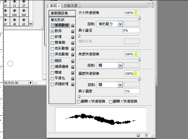This screenshot has height=139, width=188.
Task: Select the 65 brush preset thumbnail
Action: pyautogui.click(x=24, y=21)
